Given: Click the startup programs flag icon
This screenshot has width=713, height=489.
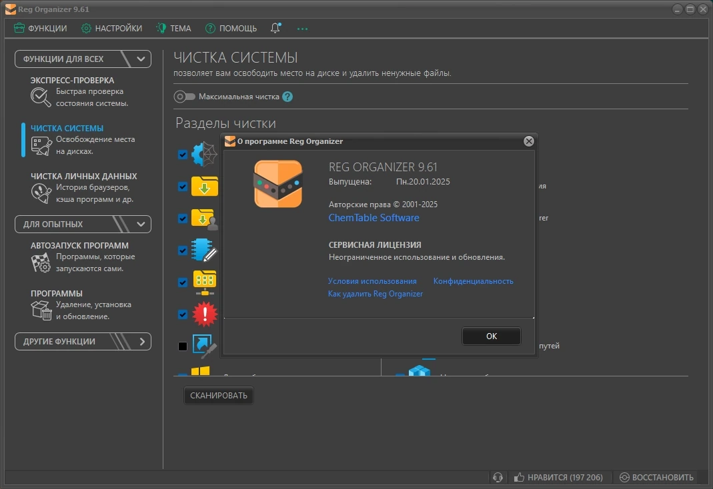Looking at the screenshot, I should (x=41, y=263).
